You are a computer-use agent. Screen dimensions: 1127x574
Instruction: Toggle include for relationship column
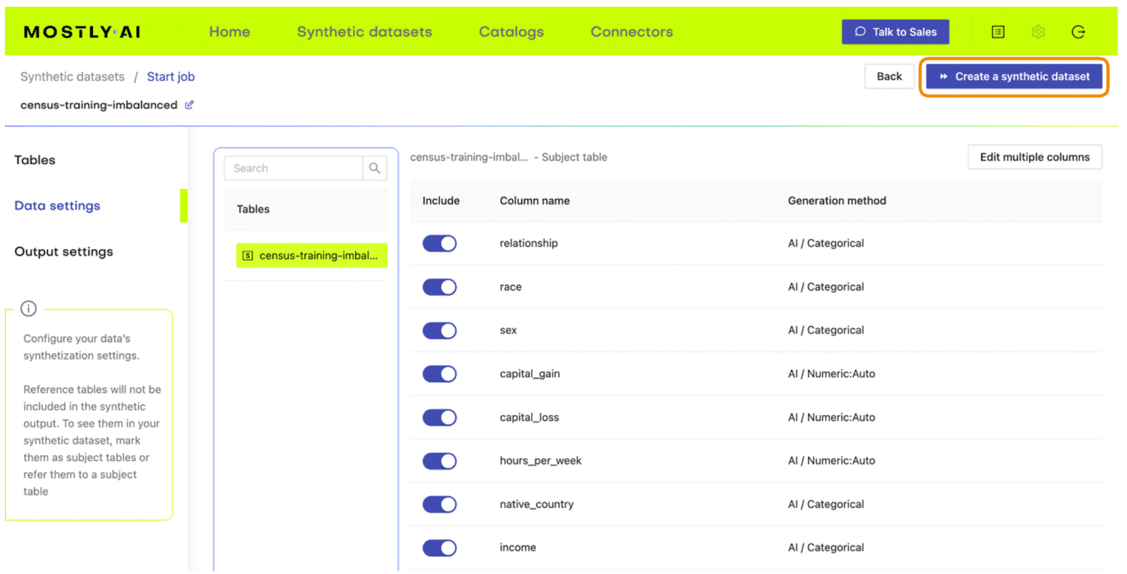(440, 243)
